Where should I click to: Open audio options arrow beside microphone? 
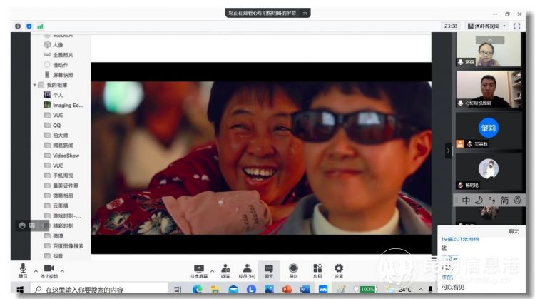tap(36, 271)
